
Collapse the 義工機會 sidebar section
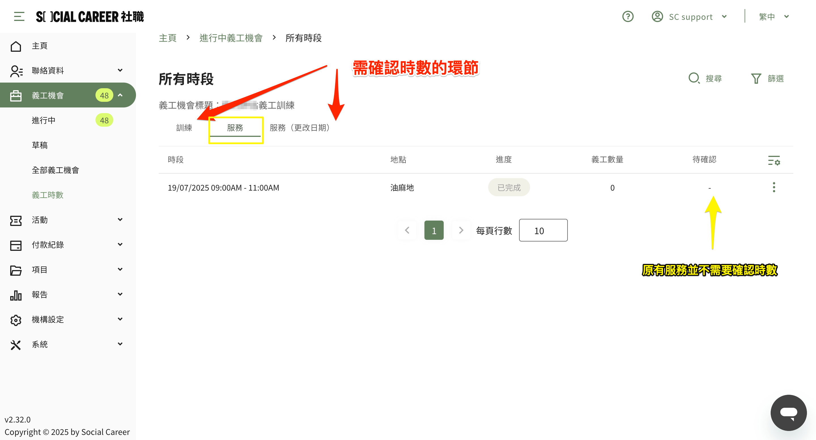pyautogui.click(x=120, y=95)
